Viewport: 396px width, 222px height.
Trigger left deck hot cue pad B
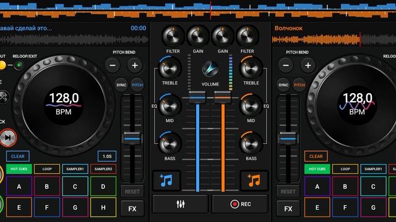point(47,186)
